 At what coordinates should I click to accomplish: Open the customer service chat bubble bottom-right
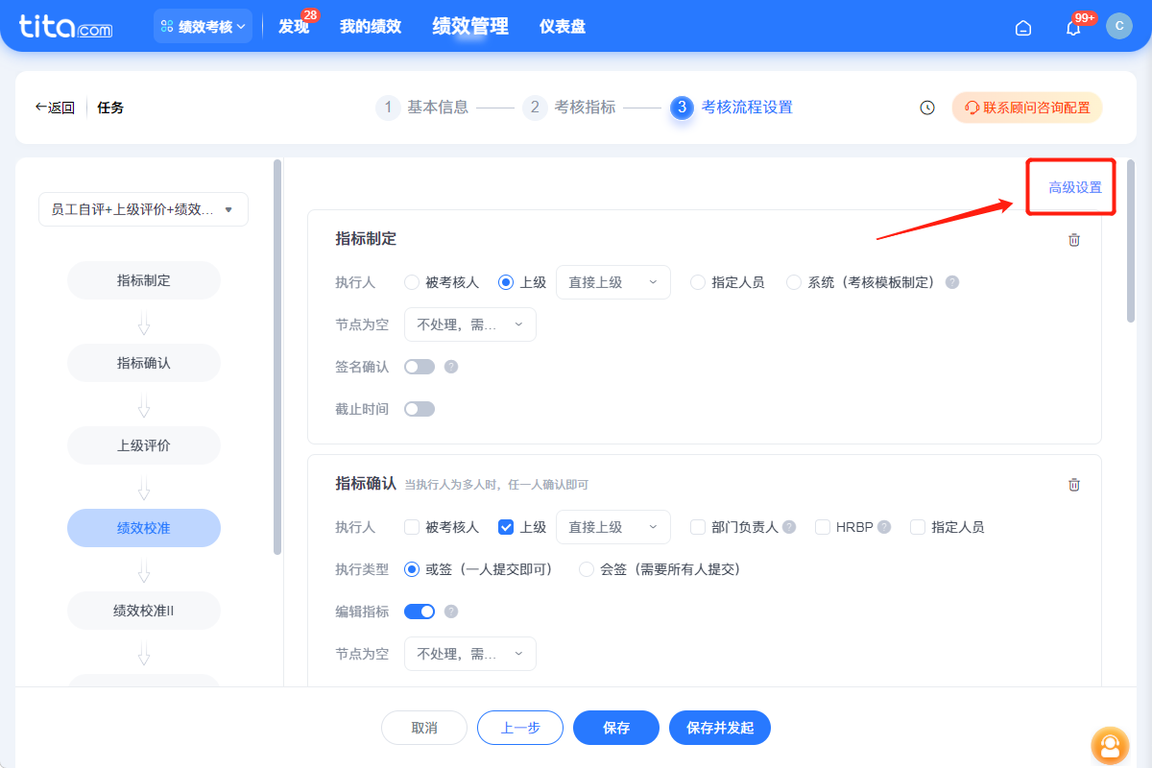tap(1110, 746)
